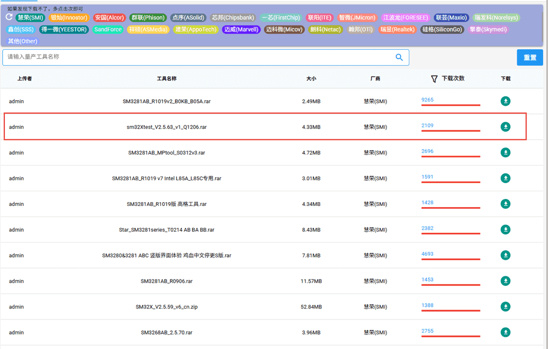This screenshot has width=548, height=349.
Task: Choose the SandForce vendor tag
Action: coord(108,30)
